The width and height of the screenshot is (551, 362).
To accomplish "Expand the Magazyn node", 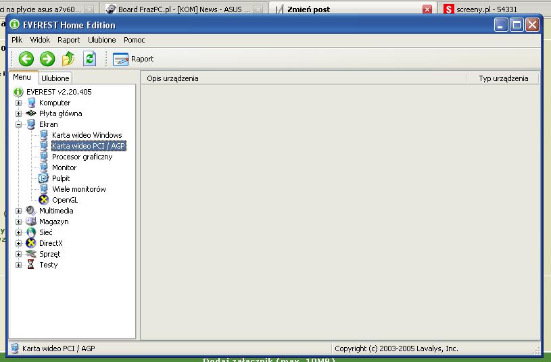I will coord(19,222).
